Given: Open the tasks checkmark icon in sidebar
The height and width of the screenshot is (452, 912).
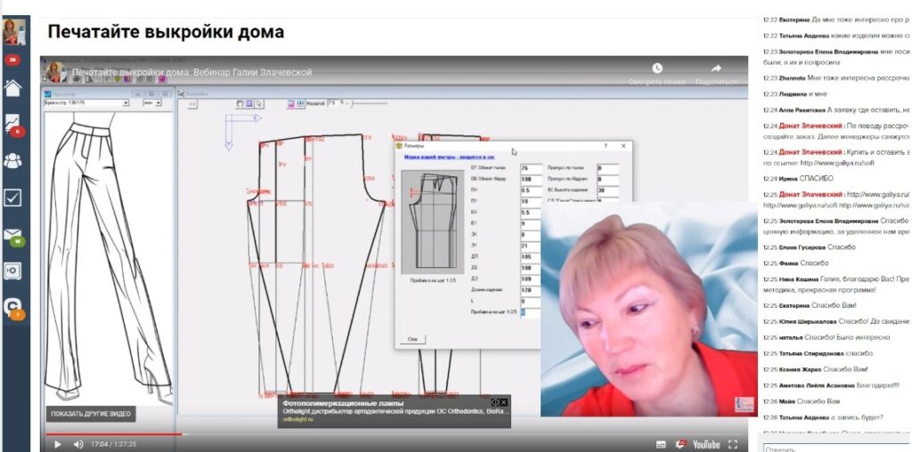Looking at the screenshot, I should tap(12, 198).
